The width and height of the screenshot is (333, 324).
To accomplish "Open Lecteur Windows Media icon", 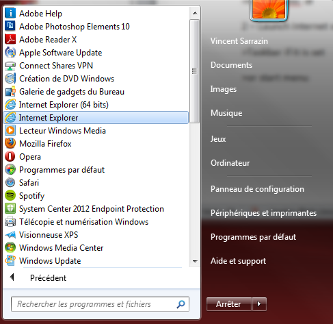I will (x=10, y=130).
